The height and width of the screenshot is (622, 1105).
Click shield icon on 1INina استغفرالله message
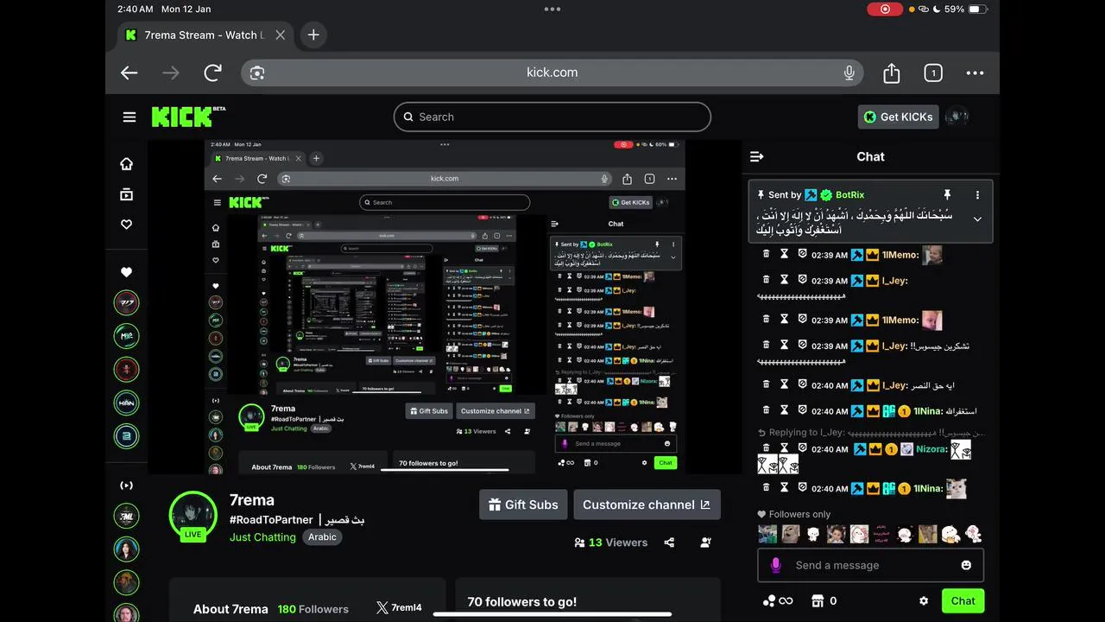click(x=802, y=410)
